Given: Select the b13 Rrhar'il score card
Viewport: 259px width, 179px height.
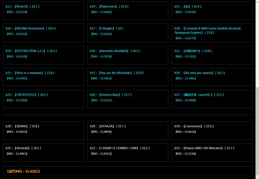Looking at the screenshot, I should point(43,10).
